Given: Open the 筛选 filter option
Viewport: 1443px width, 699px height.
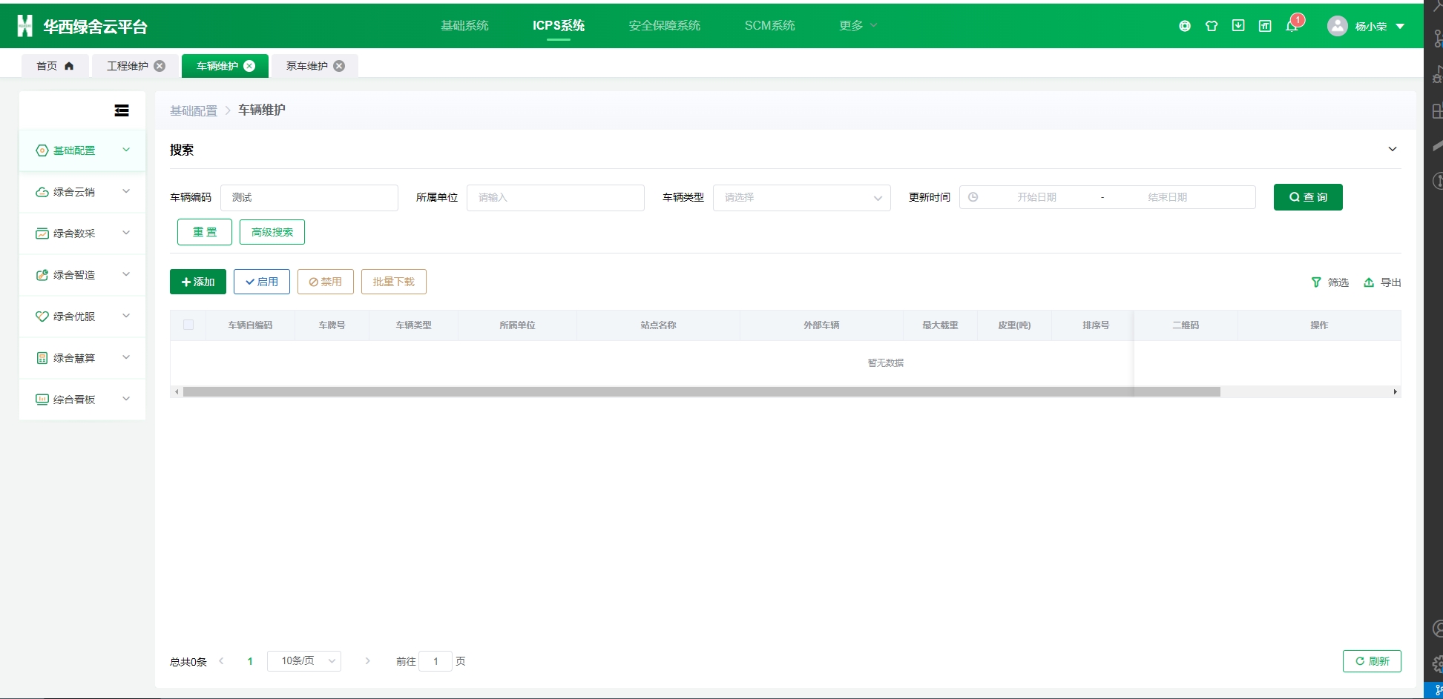Looking at the screenshot, I should pyautogui.click(x=1330, y=282).
